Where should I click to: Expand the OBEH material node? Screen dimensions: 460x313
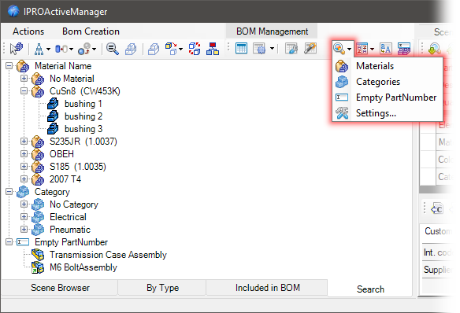24,154
